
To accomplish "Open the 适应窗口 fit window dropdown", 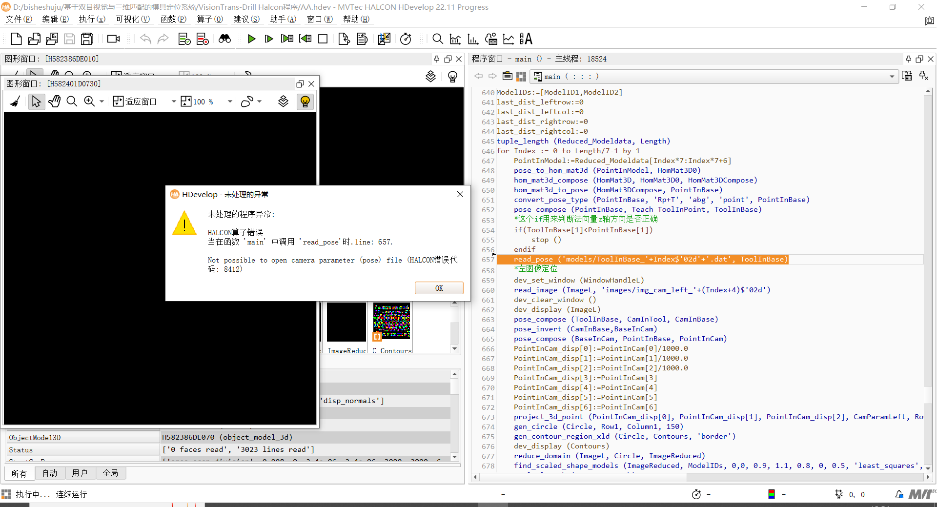I will point(173,101).
